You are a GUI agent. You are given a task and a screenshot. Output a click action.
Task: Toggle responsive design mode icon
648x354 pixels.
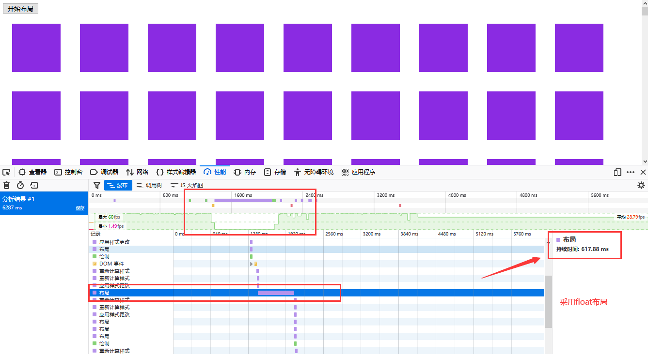[x=617, y=172]
